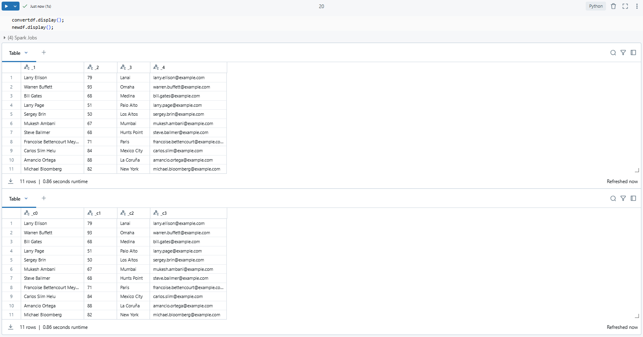Add a new tab to second table
This screenshot has width=643, height=337.
[x=44, y=198]
